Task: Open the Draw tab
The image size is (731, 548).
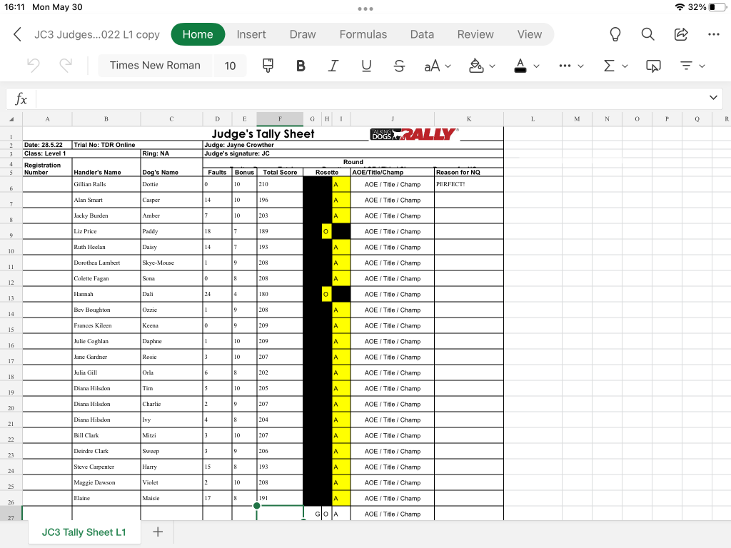Action: pyautogui.click(x=303, y=34)
